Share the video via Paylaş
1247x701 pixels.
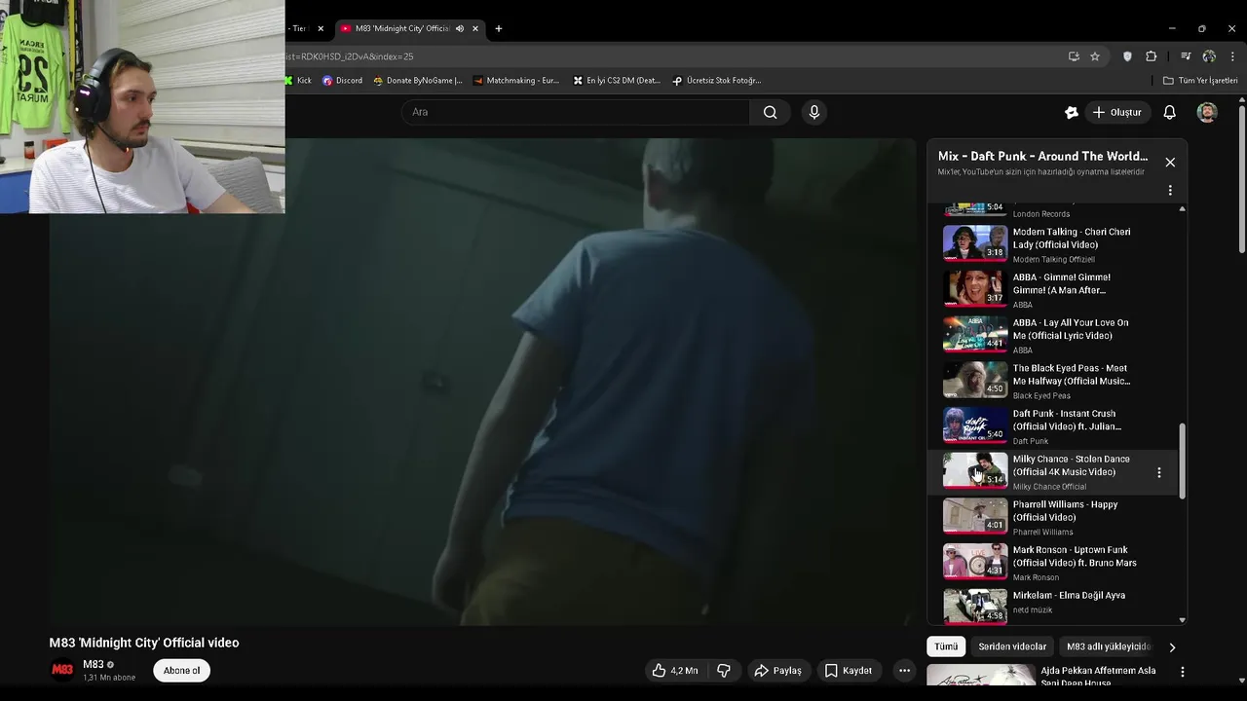(777, 670)
